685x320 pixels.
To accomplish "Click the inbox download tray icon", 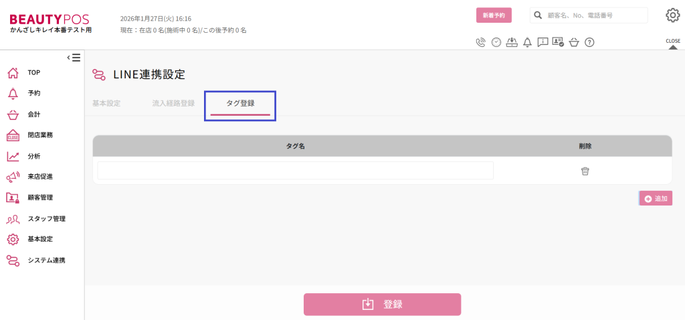I will 512,42.
